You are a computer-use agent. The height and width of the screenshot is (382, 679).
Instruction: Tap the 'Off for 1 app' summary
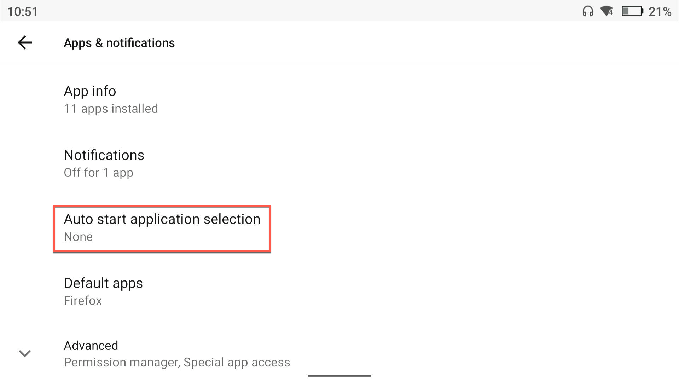coord(98,173)
